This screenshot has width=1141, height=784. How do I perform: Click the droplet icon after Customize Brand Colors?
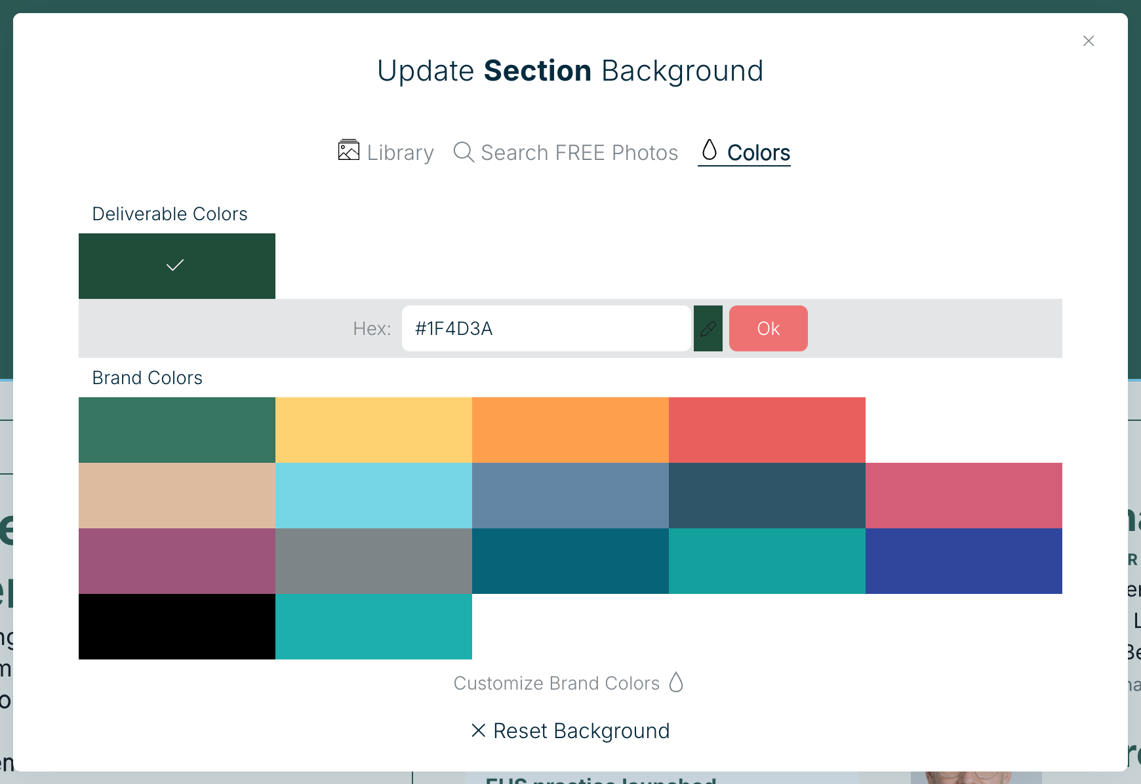tap(676, 682)
